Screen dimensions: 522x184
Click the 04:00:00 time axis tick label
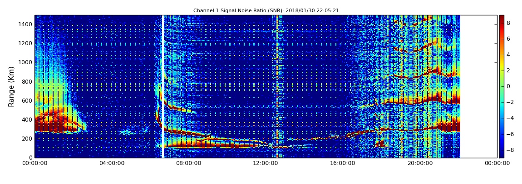112,163
